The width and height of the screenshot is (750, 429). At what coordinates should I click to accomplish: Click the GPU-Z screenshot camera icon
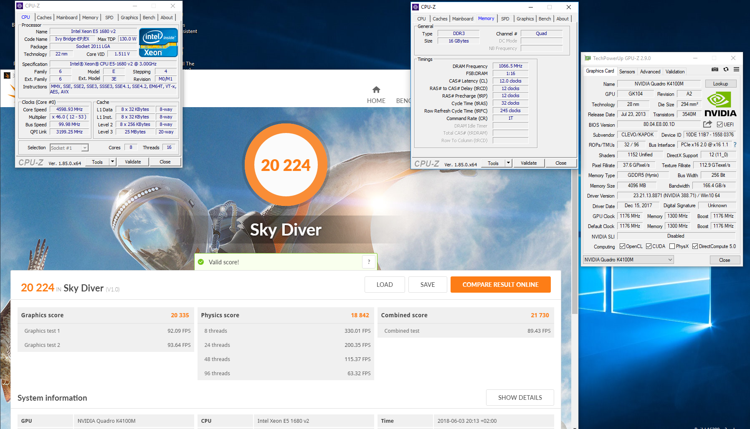715,69
